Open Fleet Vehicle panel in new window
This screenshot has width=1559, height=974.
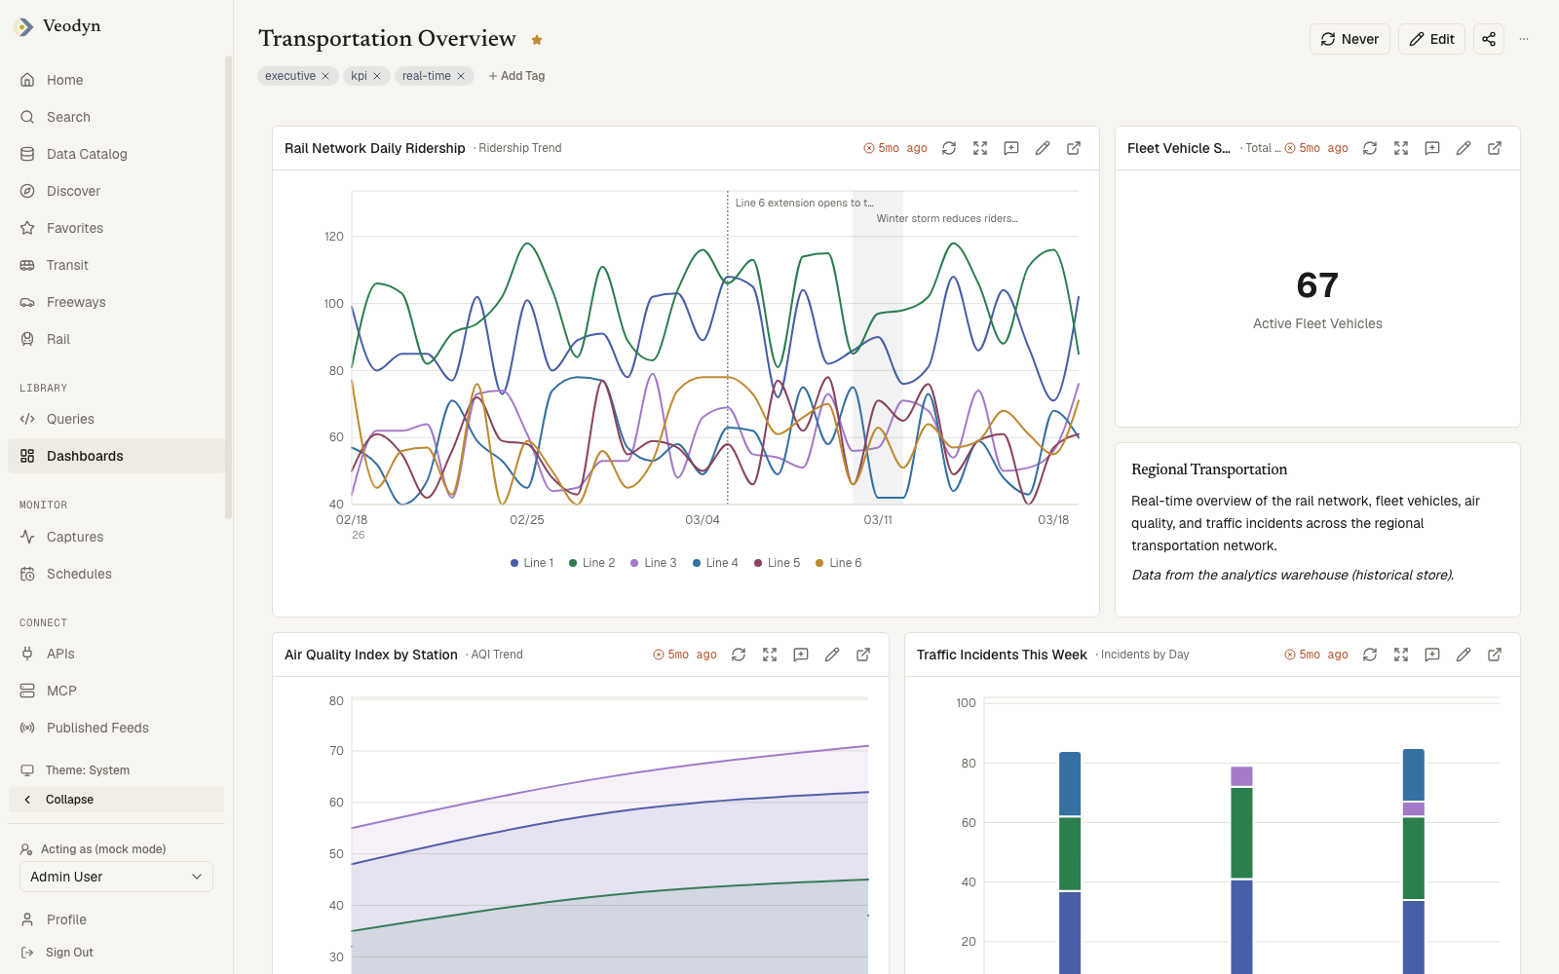pos(1495,148)
